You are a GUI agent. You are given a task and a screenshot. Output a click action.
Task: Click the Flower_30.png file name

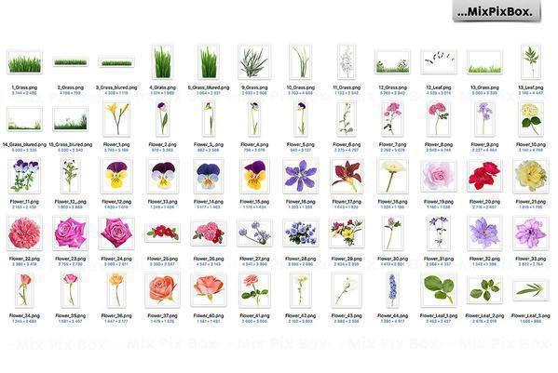[x=392, y=259]
